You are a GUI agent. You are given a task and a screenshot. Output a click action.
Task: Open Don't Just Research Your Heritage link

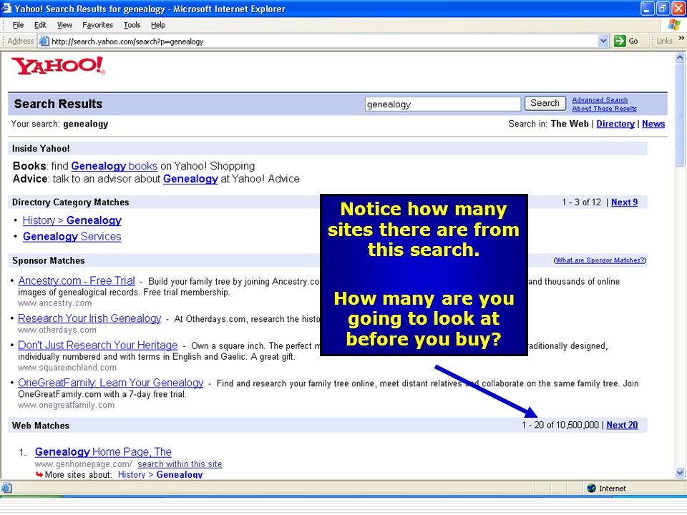point(98,345)
